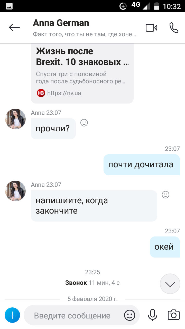Tap the status text under Anna German
The width and height of the screenshot is (185, 329).
click(x=85, y=34)
